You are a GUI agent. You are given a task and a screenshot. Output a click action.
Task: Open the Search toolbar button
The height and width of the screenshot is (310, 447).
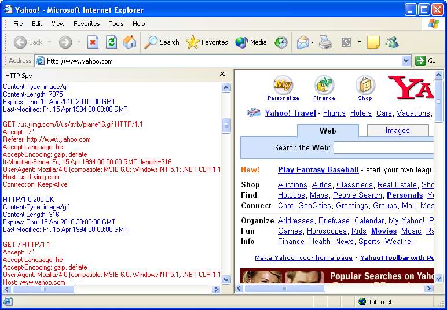pyautogui.click(x=162, y=42)
